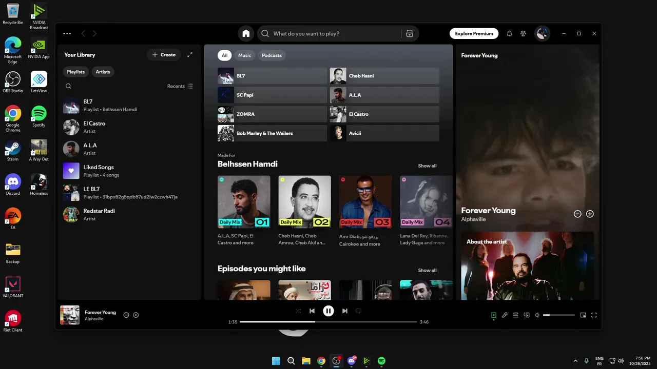Open the Queue icon
This screenshot has width=657, height=369.
tap(515, 315)
